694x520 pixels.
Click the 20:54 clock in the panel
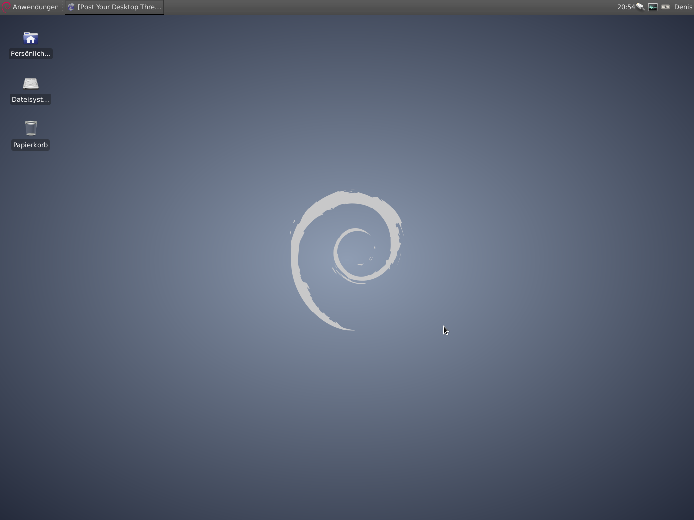[x=626, y=7]
